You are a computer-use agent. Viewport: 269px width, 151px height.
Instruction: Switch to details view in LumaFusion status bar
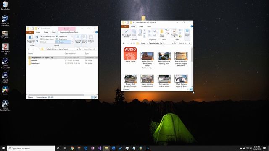[93, 97]
